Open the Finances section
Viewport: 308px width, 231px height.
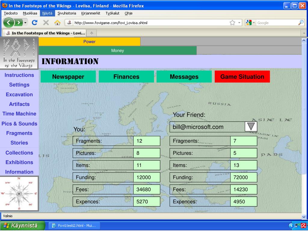(126, 77)
